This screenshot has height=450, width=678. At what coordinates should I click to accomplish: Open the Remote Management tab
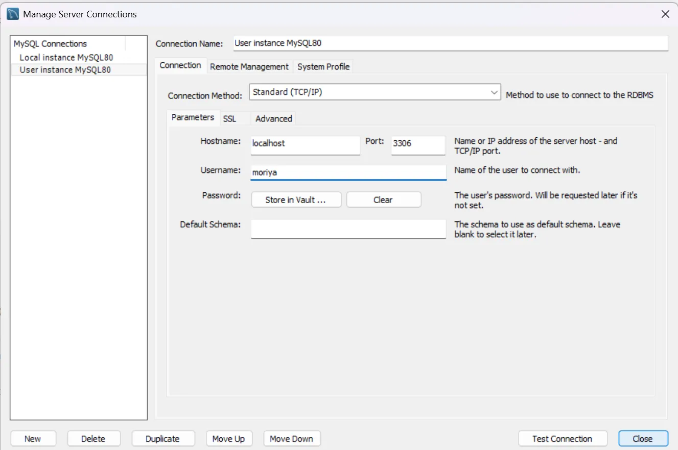point(249,67)
